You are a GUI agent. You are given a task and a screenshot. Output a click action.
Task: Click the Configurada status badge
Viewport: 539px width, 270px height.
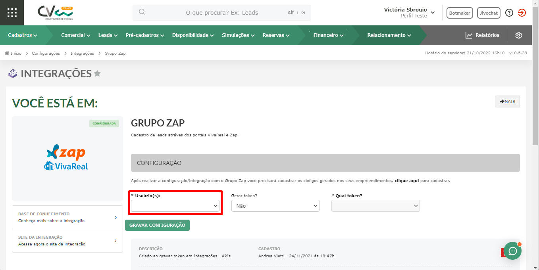pyautogui.click(x=104, y=124)
